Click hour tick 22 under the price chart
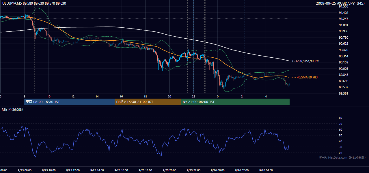The width and height of the screenshot is (369, 173). click(193, 96)
